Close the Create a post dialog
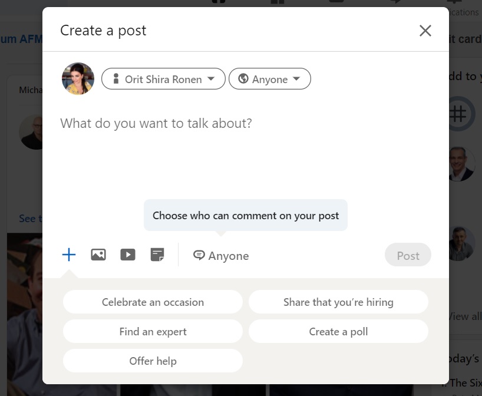 [425, 31]
